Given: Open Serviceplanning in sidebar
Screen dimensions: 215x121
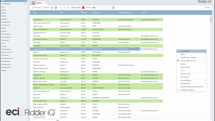Looking at the screenshot, I should coord(6,67).
